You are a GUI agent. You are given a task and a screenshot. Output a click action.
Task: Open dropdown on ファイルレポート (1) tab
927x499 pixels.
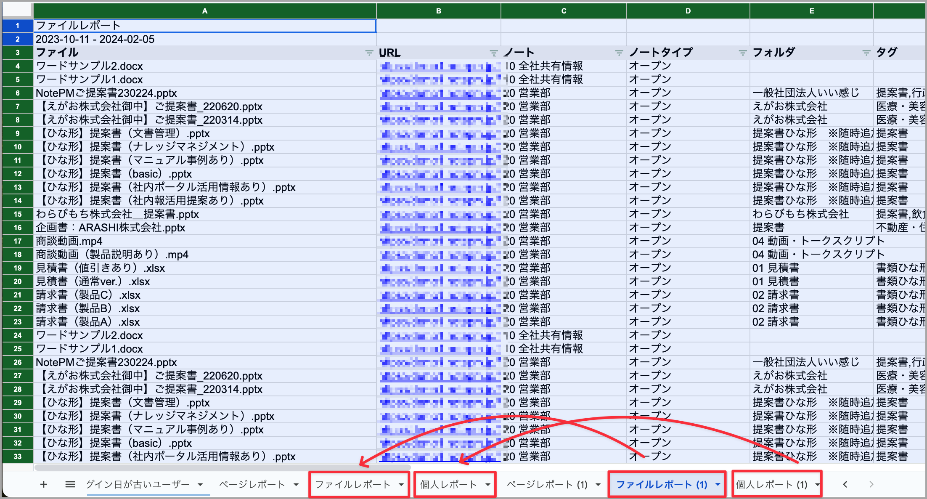click(718, 485)
